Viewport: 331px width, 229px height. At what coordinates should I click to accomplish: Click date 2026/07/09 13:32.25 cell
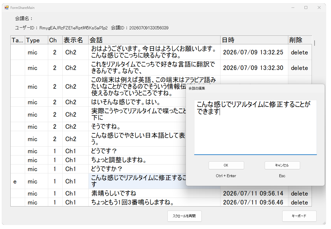tap(254, 52)
